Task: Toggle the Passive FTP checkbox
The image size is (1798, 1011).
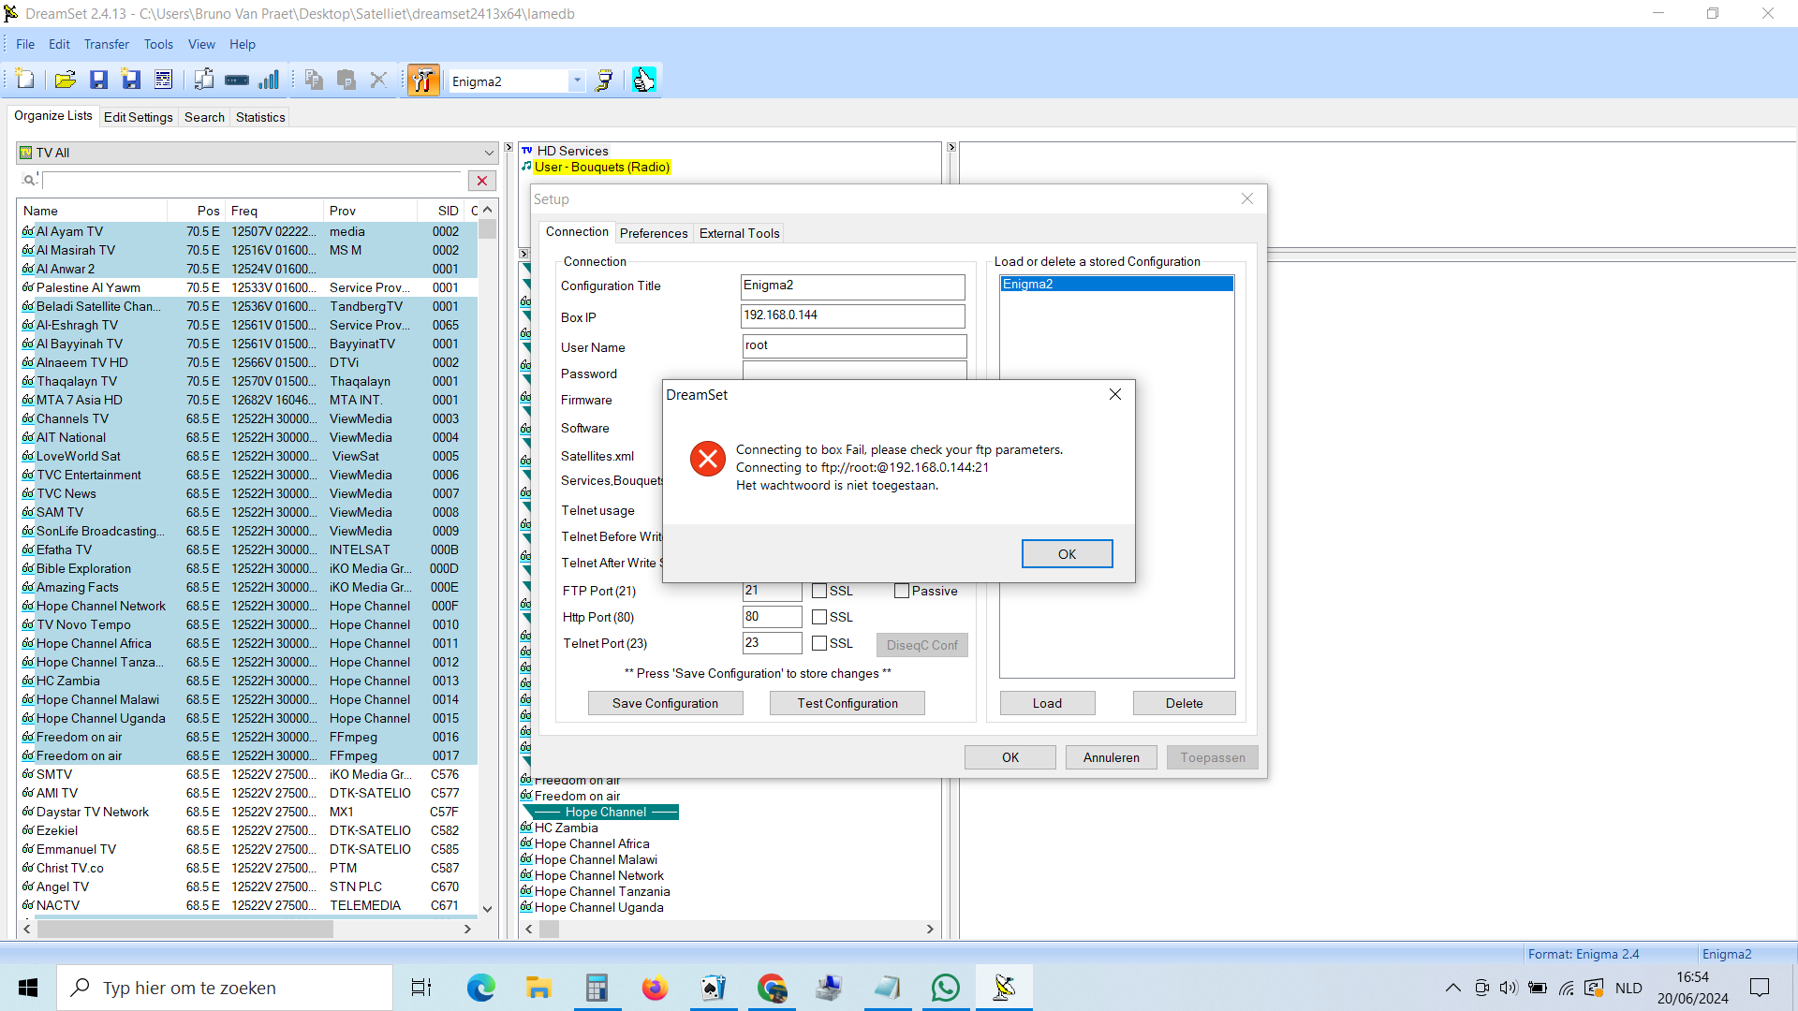Action: click(x=902, y=591)
